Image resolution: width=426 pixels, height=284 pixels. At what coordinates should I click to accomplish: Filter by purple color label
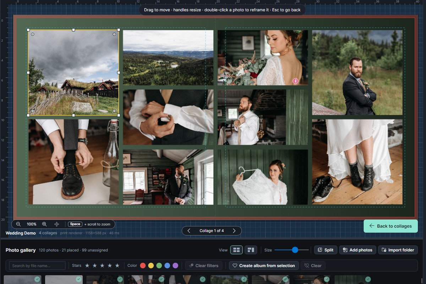(175, 266)
